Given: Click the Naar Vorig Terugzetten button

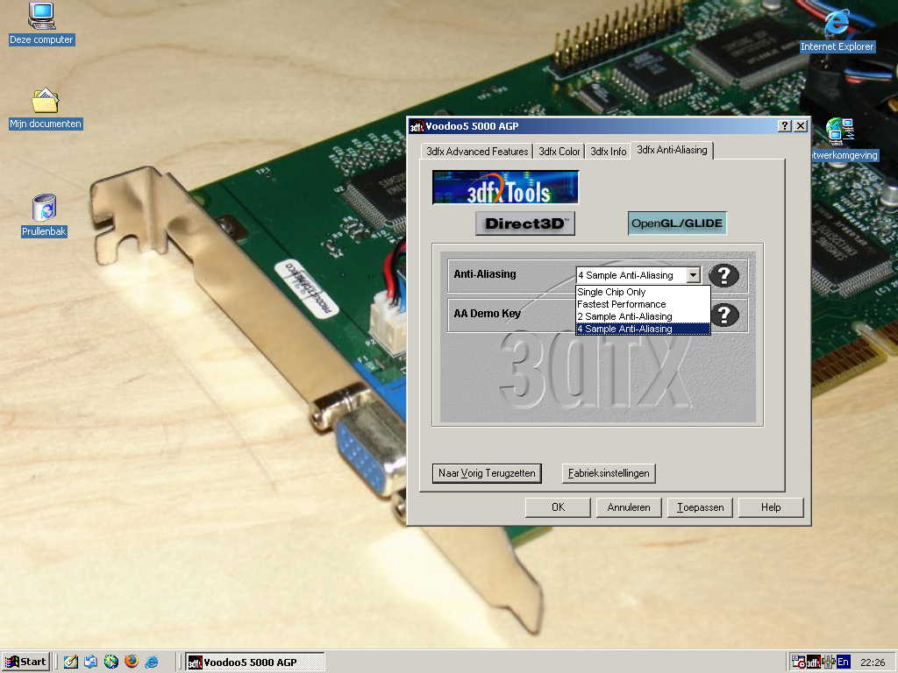Looking at the screenshot, I should [487, 473].
